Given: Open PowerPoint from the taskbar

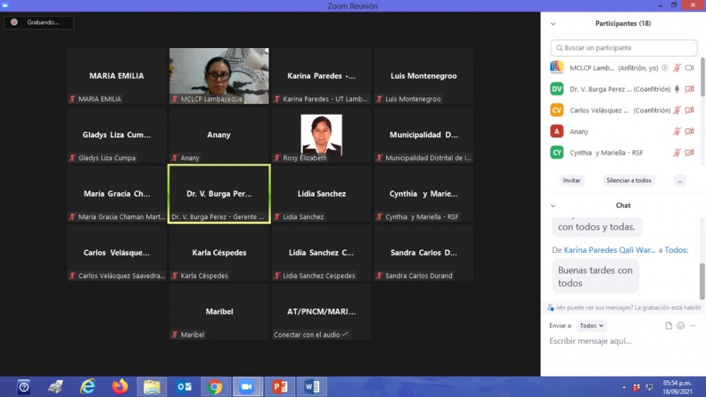Looking at the screenshot, I should tap(280, 386).
